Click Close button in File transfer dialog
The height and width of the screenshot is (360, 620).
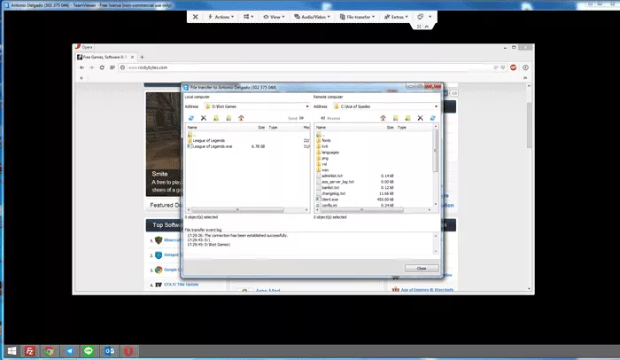(422, 268)
